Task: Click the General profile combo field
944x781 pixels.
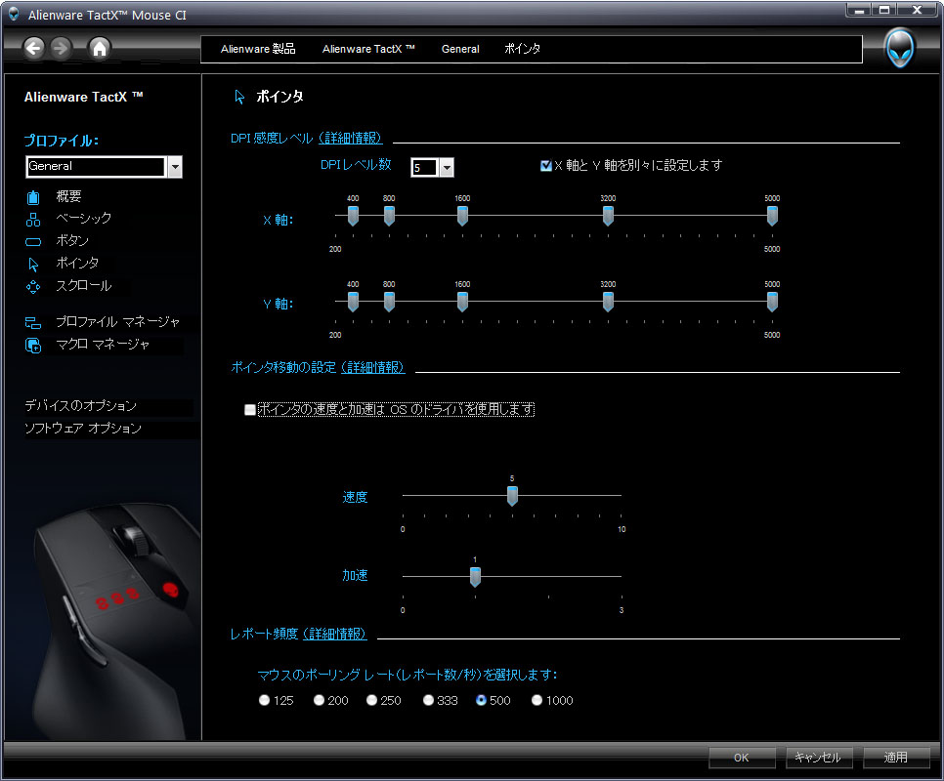Action: pos(96,167)
